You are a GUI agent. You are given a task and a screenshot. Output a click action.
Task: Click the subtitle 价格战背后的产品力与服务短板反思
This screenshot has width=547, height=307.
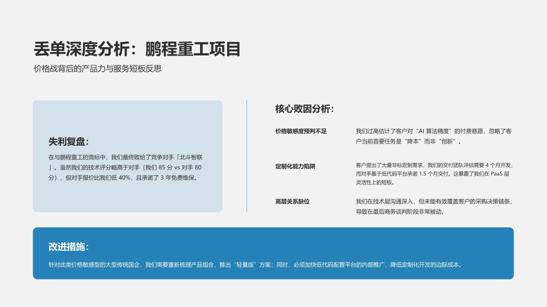tap(97, 69)
